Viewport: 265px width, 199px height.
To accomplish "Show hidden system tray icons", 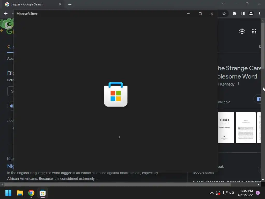I will pos(212,193).
